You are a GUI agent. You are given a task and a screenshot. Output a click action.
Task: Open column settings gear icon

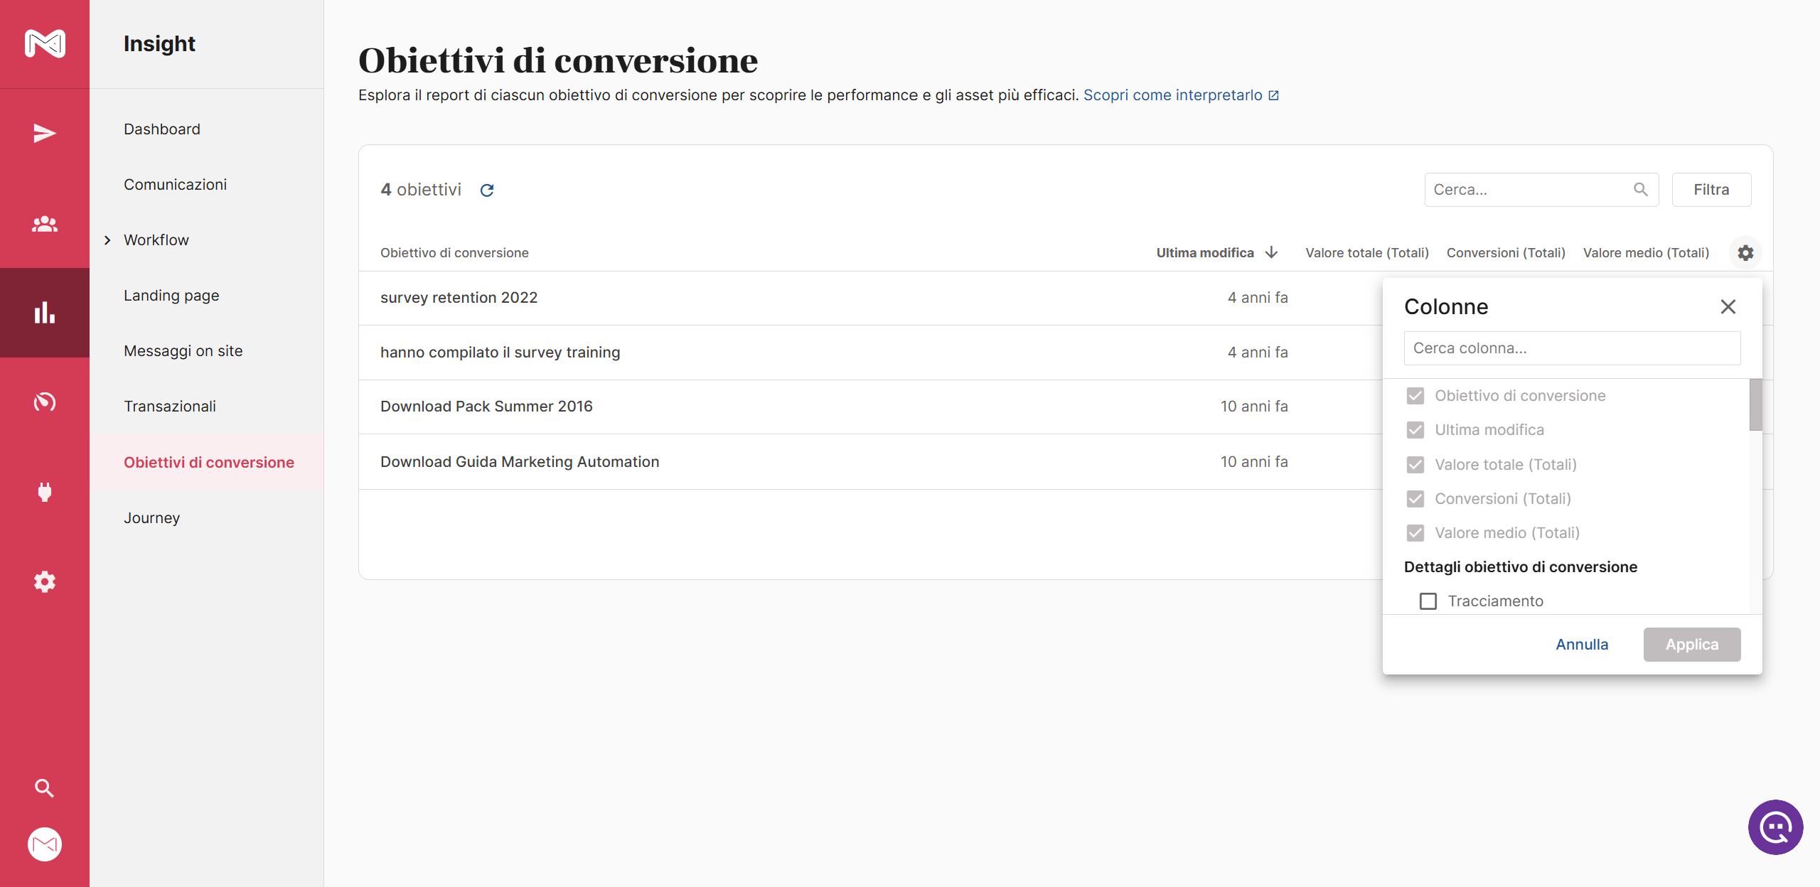click(1745, 252)
